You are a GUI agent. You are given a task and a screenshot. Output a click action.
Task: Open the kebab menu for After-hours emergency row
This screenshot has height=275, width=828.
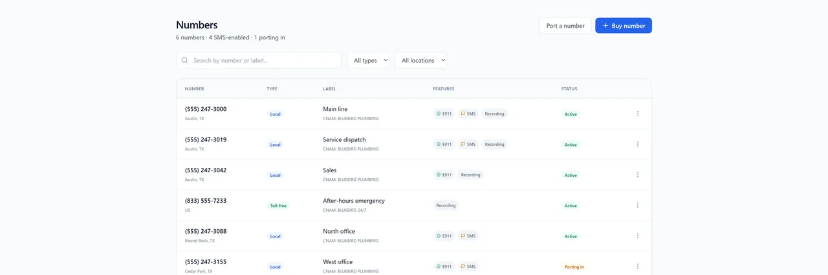point(637,205)
